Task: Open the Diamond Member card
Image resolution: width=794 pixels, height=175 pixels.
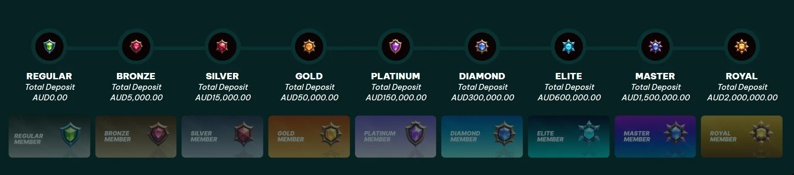Action: pos(482,137)
